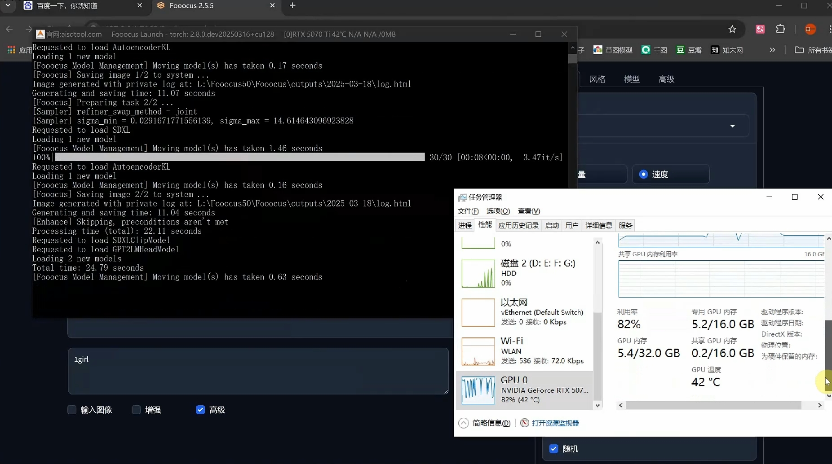The width and height of the screenshot is (832, 464).
Task: Minimize the Task Manager window
Action: (769, 197)
